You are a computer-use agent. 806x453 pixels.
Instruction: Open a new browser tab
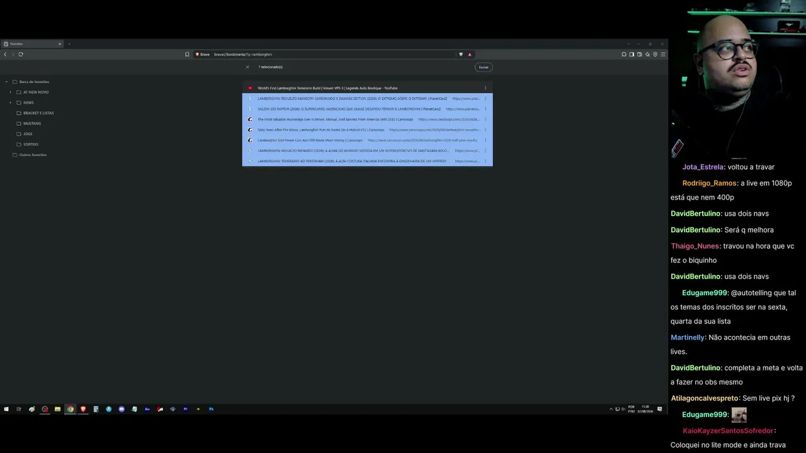pyautogui.click(x=69, y=44)
